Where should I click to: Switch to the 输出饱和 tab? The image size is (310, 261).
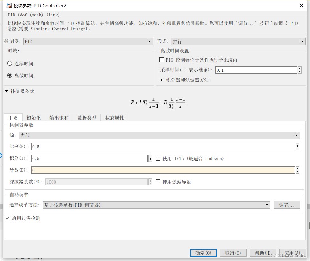[x=59, y=118]
